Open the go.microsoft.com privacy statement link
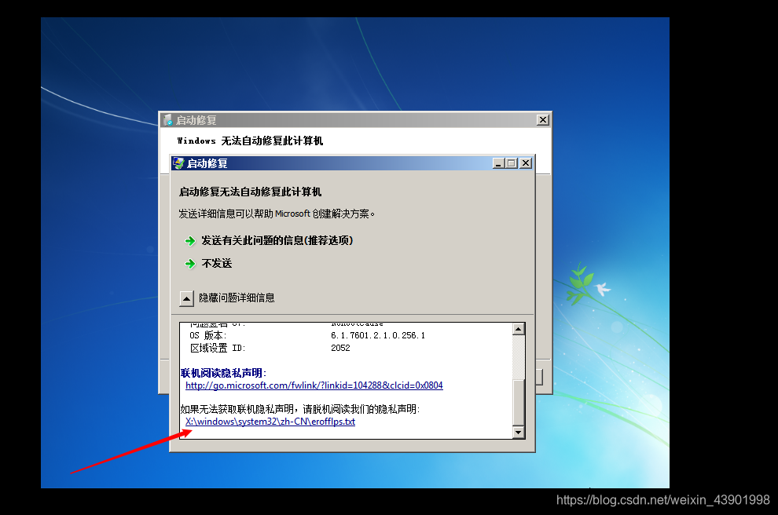 point(314,385)
